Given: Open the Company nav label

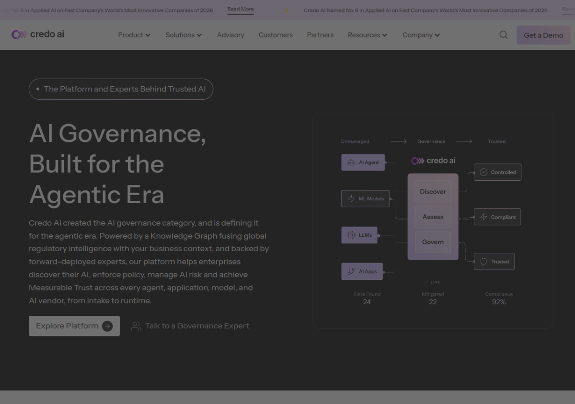Looking at the screenshot, I should [x=417, y=35].
